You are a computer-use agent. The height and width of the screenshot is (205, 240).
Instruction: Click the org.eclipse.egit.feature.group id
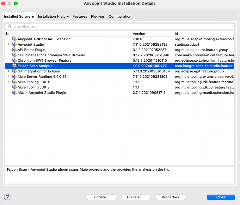199,71
